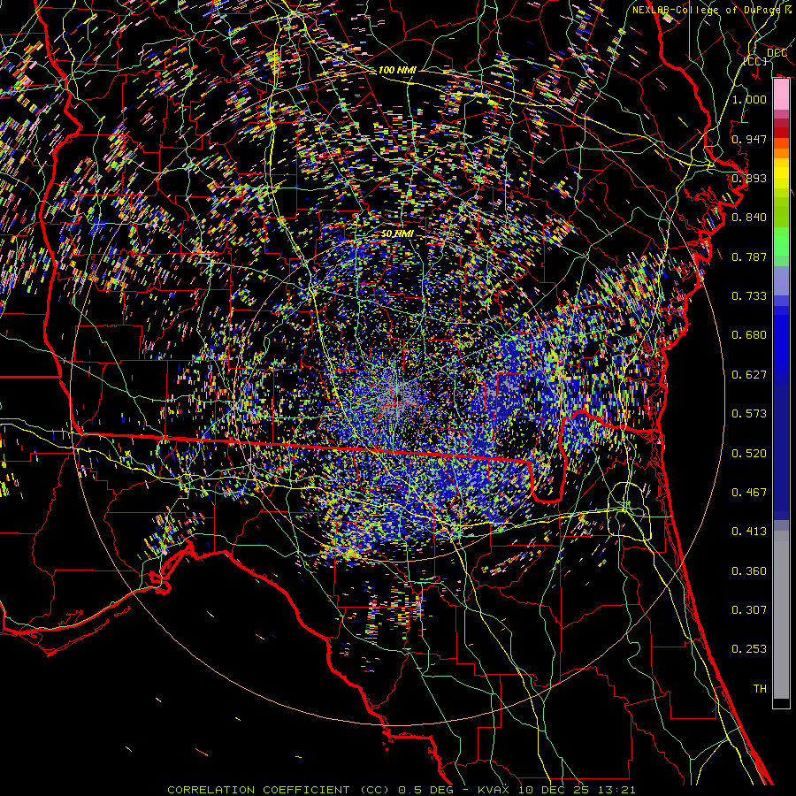Click the 0.947 scale value
This screenshot has height=796, width=796.
tap(749, 139)
